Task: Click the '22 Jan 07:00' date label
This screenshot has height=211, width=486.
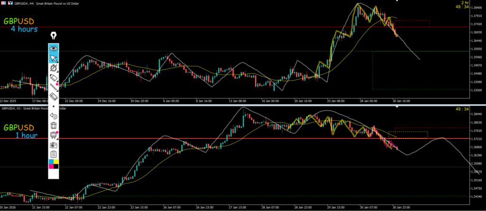Action: click(74, 207)
